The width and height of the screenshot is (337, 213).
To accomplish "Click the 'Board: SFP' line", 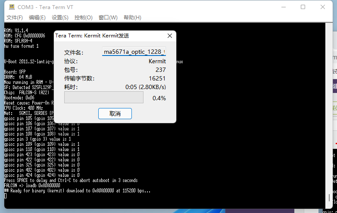I will (15, 72).
